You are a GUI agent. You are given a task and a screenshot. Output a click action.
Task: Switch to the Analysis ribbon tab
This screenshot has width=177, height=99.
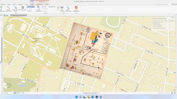coord(2,4)
